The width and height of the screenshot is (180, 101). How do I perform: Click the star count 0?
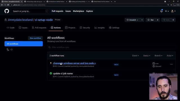click(x=157, y=20)
